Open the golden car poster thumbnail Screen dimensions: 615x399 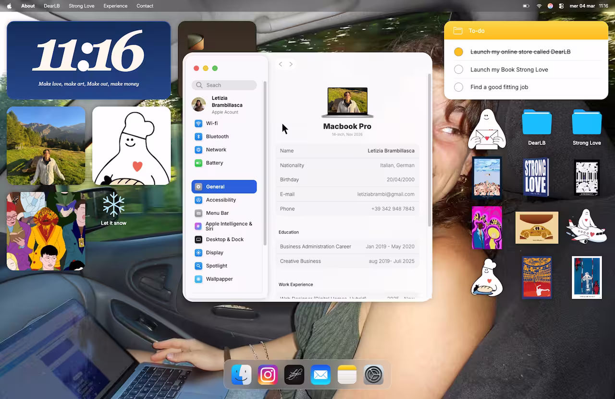(x=537, y=227)
